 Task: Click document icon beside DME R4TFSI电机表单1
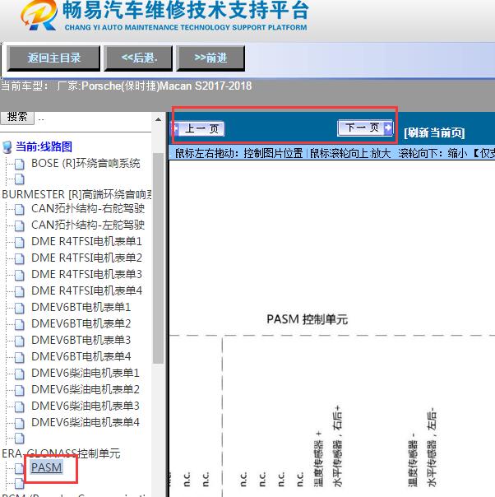click(x=19, y=242)
